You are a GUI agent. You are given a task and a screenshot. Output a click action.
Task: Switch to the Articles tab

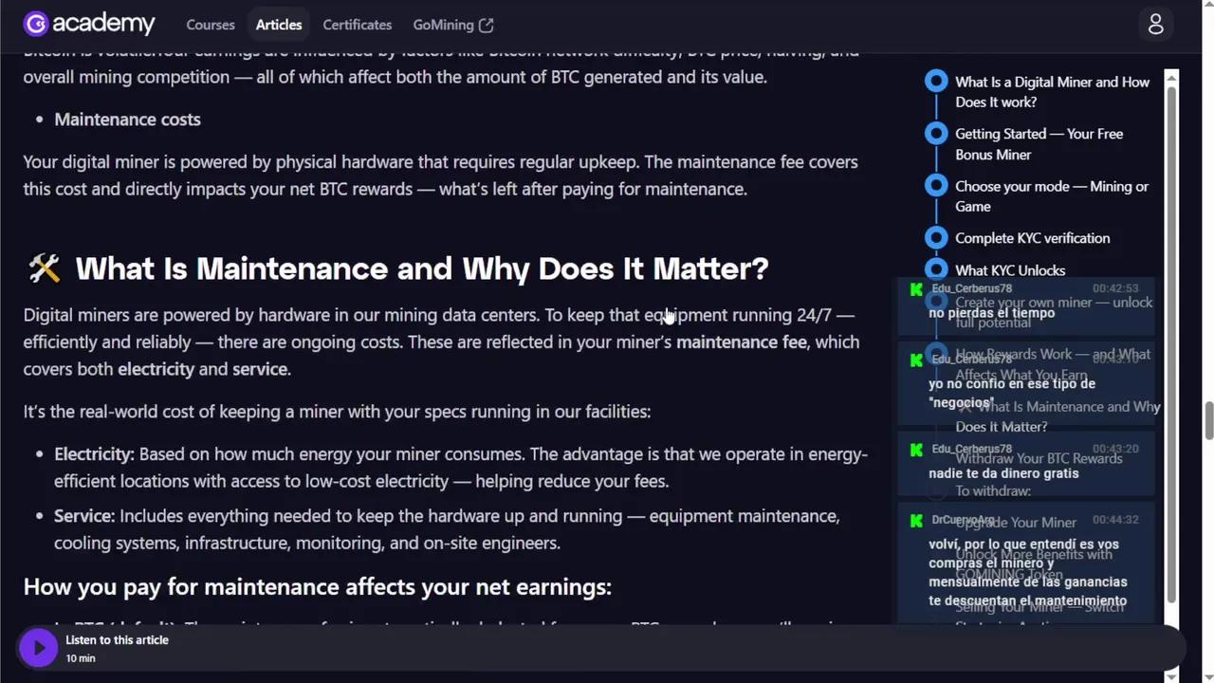click(x=279, y=25)
